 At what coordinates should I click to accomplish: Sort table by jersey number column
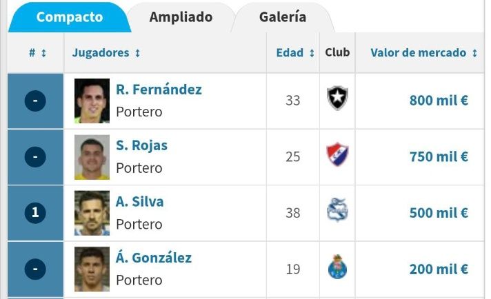[x=37, y=53]
